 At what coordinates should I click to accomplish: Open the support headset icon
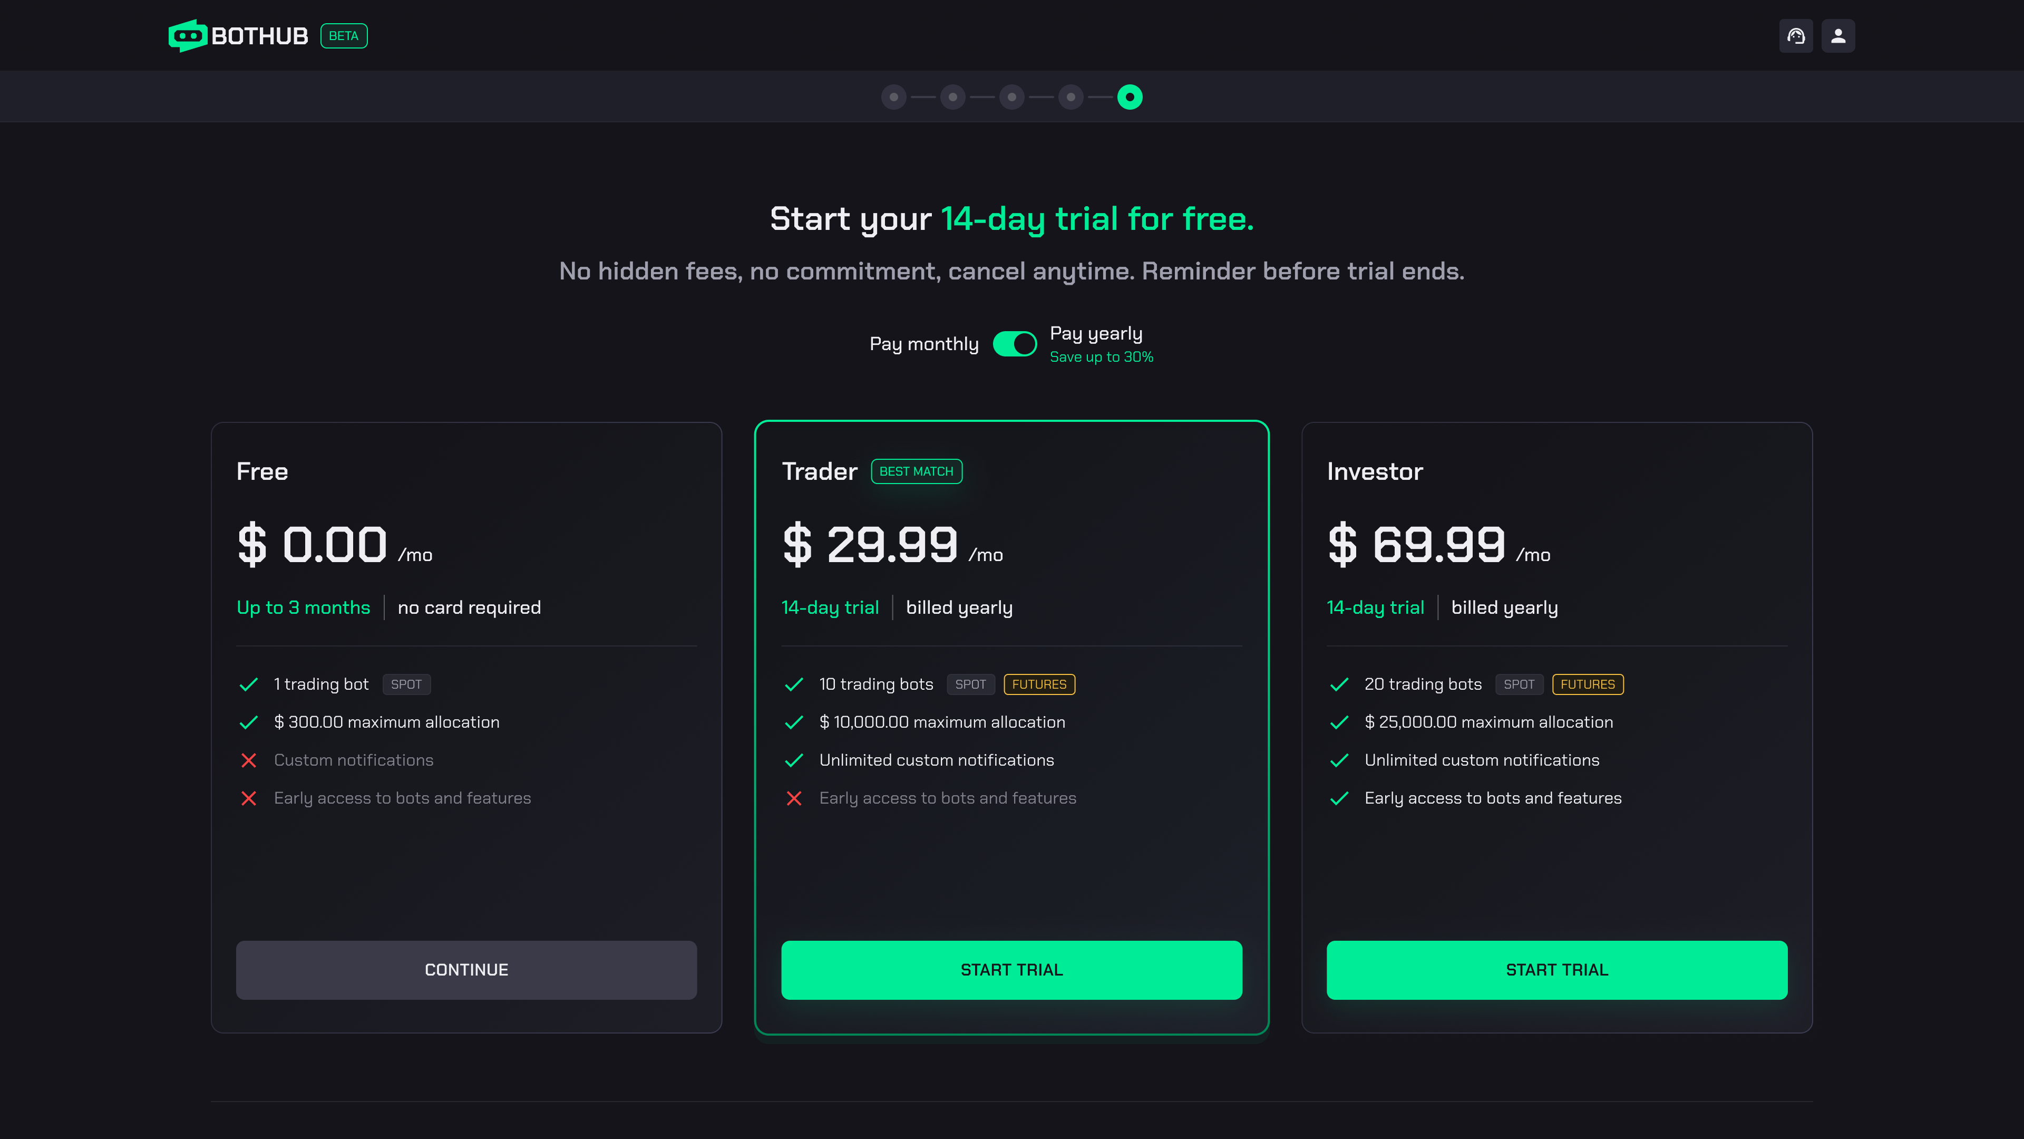(x=1795, y=36)
